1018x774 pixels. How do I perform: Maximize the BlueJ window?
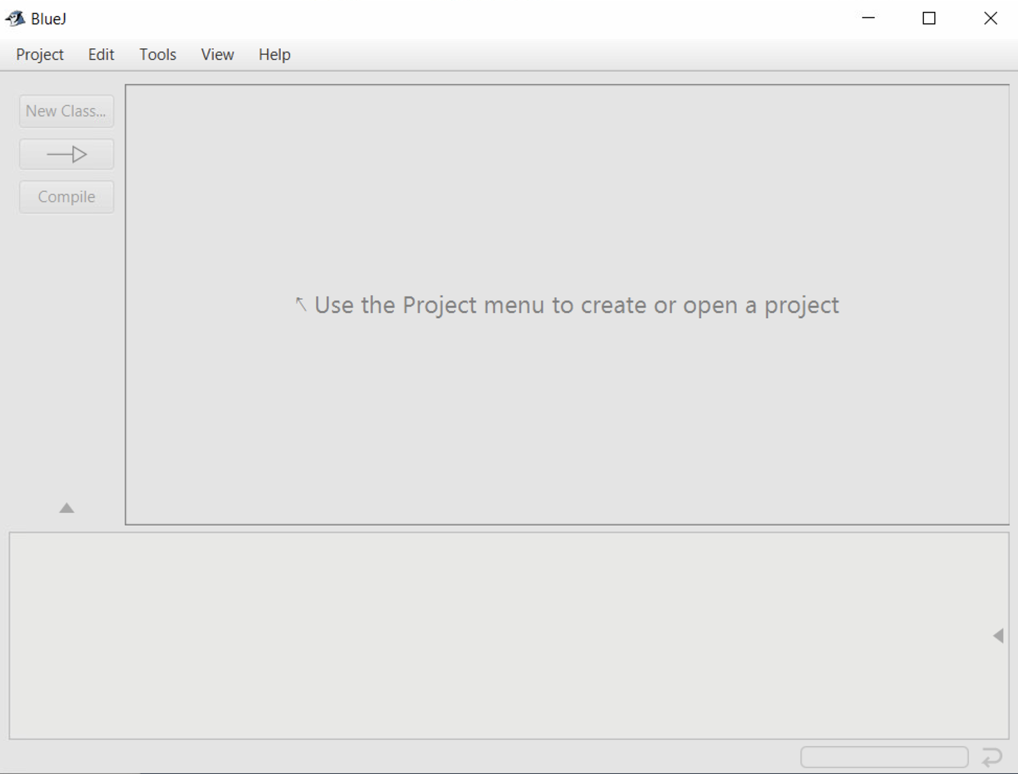point(929,19)
